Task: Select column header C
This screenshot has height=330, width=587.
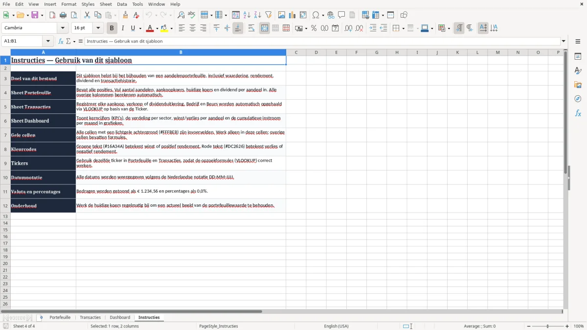Action: 296,52
